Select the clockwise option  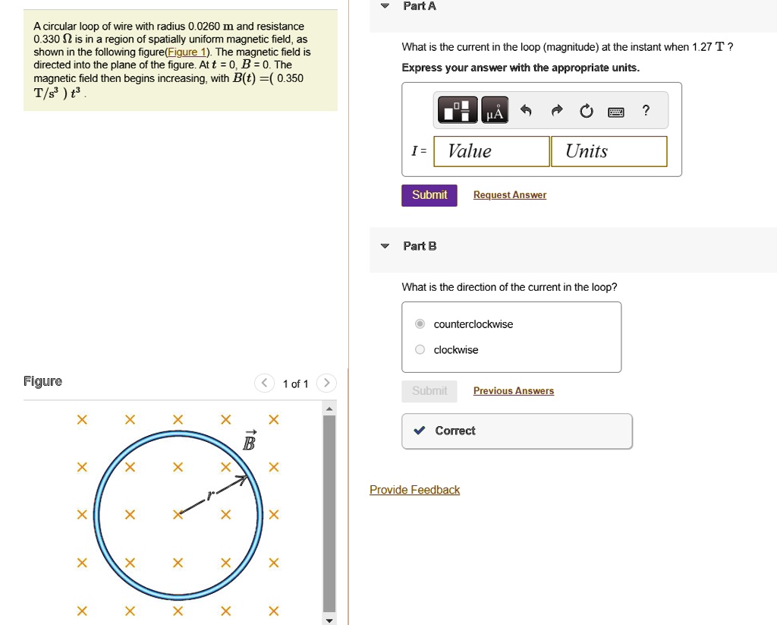(420, 350)
